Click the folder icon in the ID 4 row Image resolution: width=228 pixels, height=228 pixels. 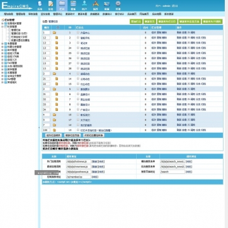pyautogui.click(x=54, y=74)
